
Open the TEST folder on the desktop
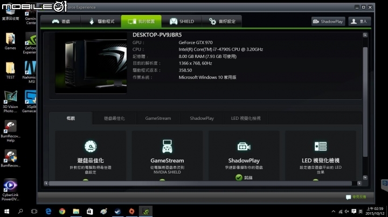(x=10, y=70)
